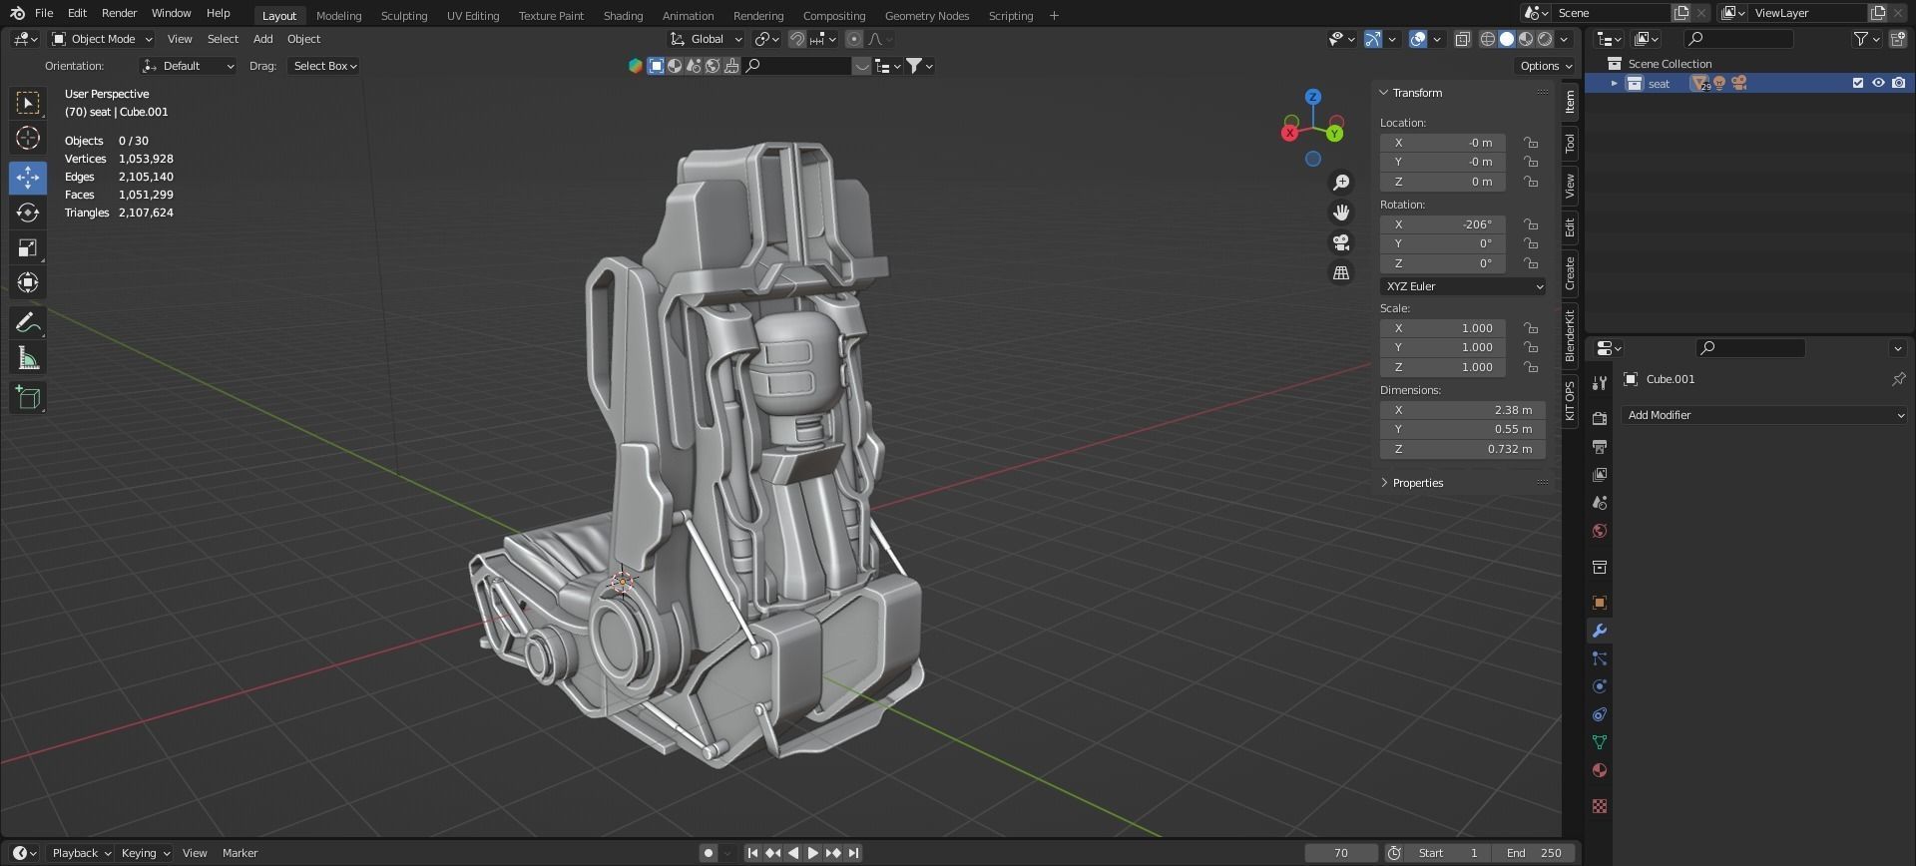Switch to the Modeling workspace tab
Image resolution: width=1916 pixels, height=866 pixels.
338,15
